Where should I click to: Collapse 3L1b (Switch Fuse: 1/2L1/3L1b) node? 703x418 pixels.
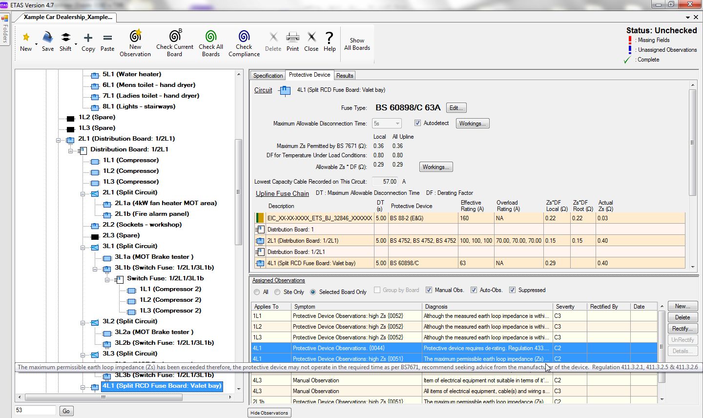tap(95, 269)
